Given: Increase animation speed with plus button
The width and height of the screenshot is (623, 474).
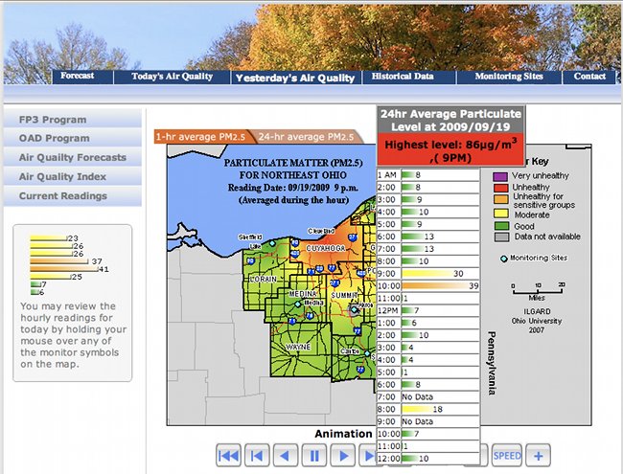Looking at the screenshot, I should click(538, 456).
